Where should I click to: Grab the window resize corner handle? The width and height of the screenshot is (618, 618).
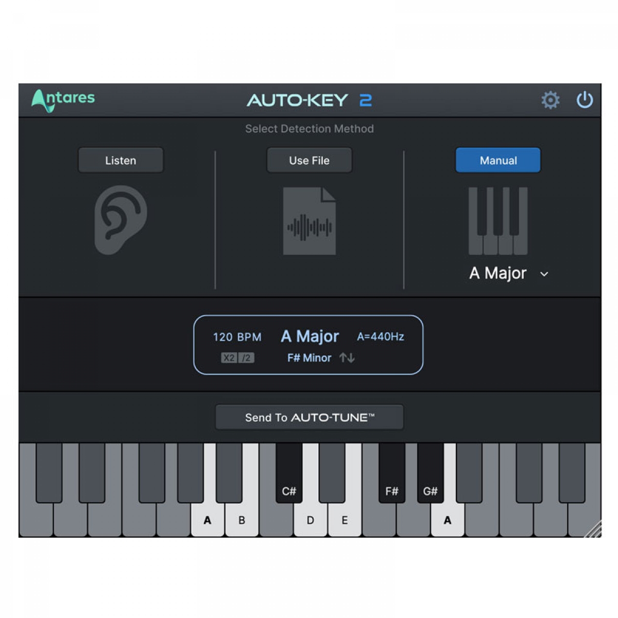click(593, 529)
